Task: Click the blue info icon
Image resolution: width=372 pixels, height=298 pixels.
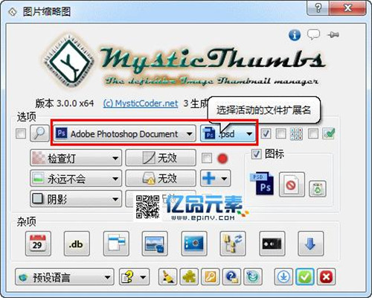Action: click(295, 35)
